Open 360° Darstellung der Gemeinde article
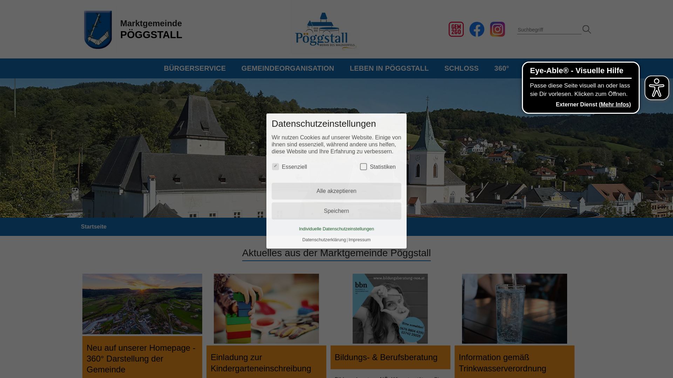673x378 pixels. 142,359
